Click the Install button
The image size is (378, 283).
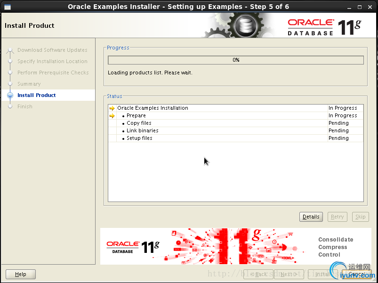322,274
